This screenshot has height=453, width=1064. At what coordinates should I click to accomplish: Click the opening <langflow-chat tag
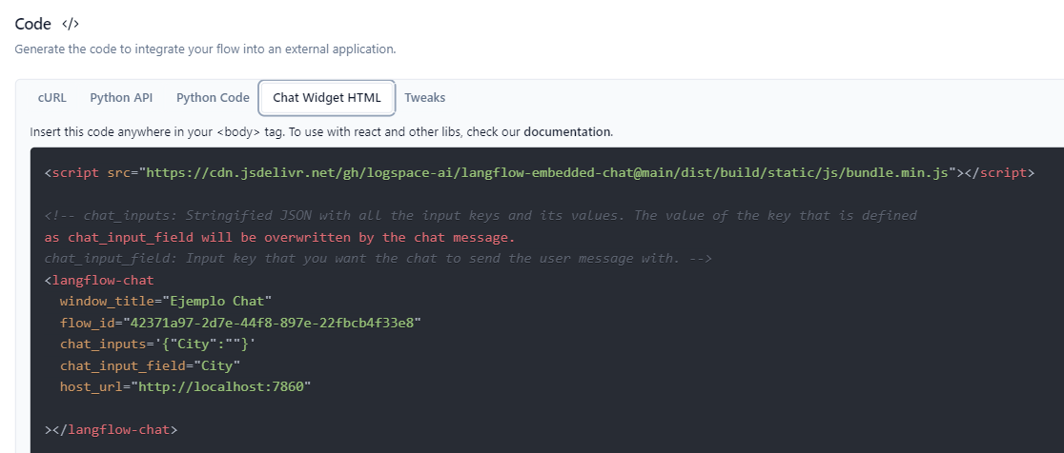(x=99, y=281)
